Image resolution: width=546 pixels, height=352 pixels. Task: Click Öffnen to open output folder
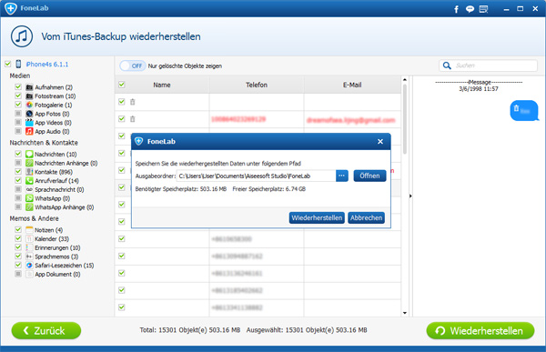click(369, 176)
